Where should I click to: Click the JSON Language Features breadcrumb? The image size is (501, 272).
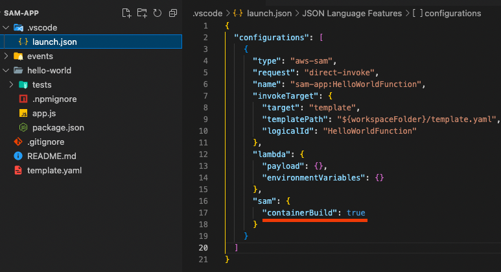352,14
